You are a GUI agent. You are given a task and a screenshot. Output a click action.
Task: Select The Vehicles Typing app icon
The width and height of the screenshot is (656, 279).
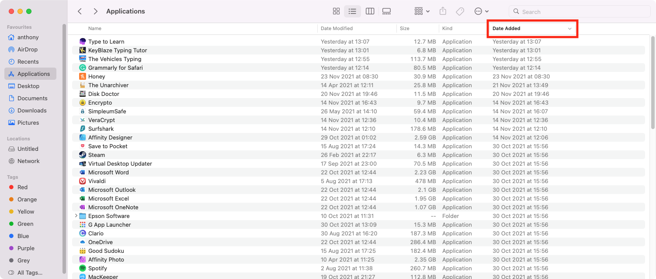click(83, 59)
